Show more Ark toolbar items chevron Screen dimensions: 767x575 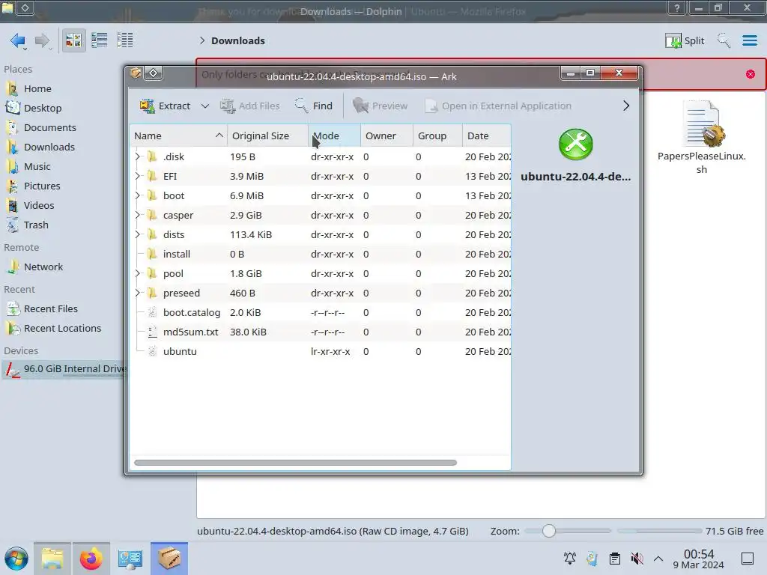[x=626, y=106]
